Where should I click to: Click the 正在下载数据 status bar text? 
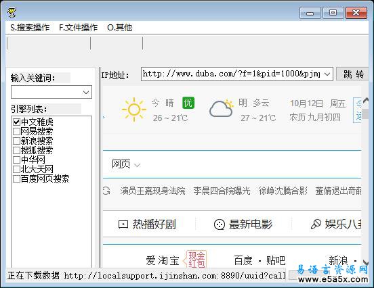coord(33,275)
